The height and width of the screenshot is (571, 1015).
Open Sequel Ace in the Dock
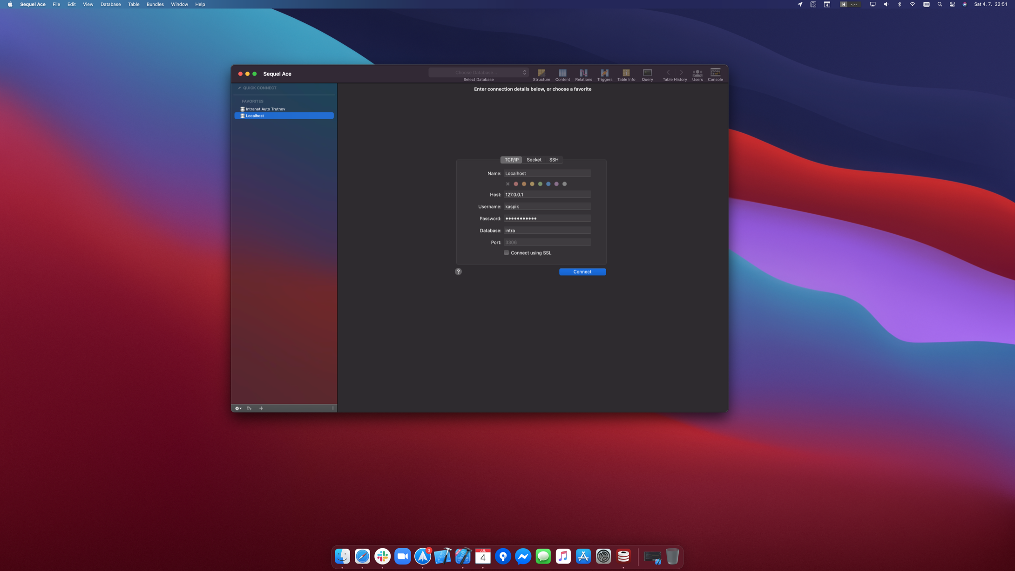(x=623, y=556)
